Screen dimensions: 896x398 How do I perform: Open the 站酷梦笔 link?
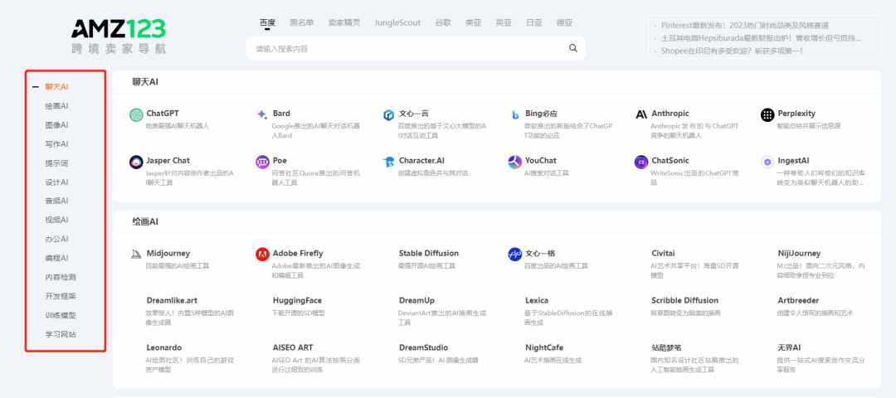(x=666, y=347)
